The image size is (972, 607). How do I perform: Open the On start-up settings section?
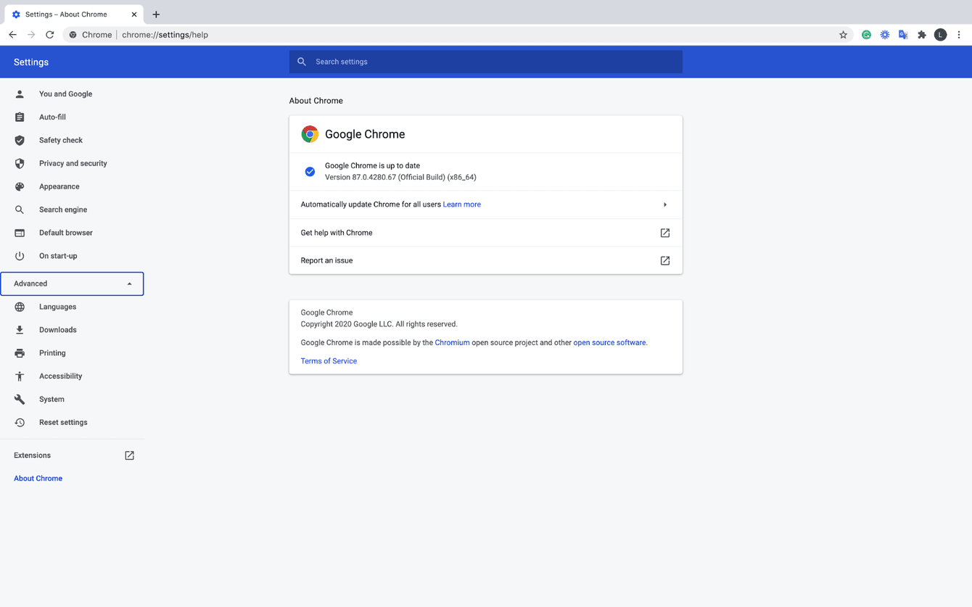(58, 255)
